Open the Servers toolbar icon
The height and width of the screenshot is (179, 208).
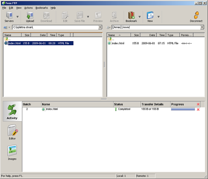click(x=9, y=17)
